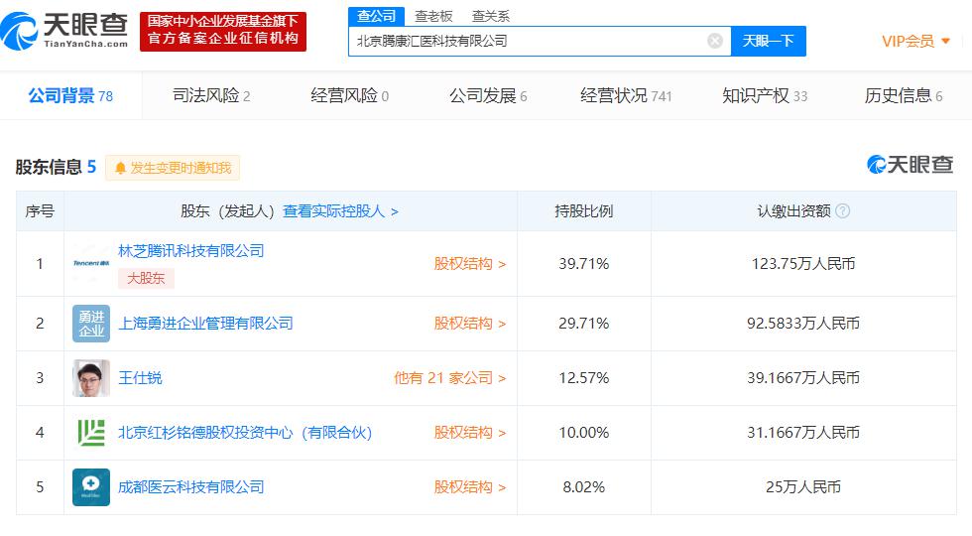Screen dimensions: 972x536
Task: Open the 经营状况 tab
Action: click(626, 95)
